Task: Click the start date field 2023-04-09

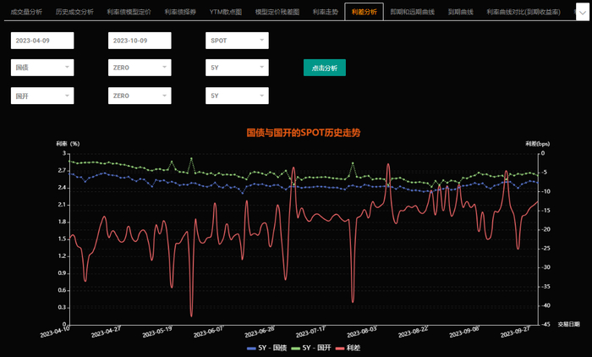Action: click(x=43, y=41)
